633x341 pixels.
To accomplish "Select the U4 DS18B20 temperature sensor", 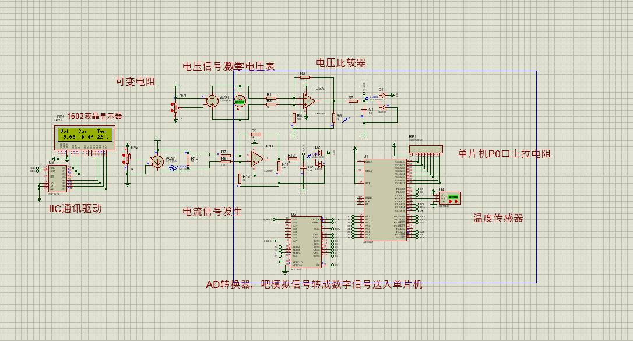I will tap(450, 198).
